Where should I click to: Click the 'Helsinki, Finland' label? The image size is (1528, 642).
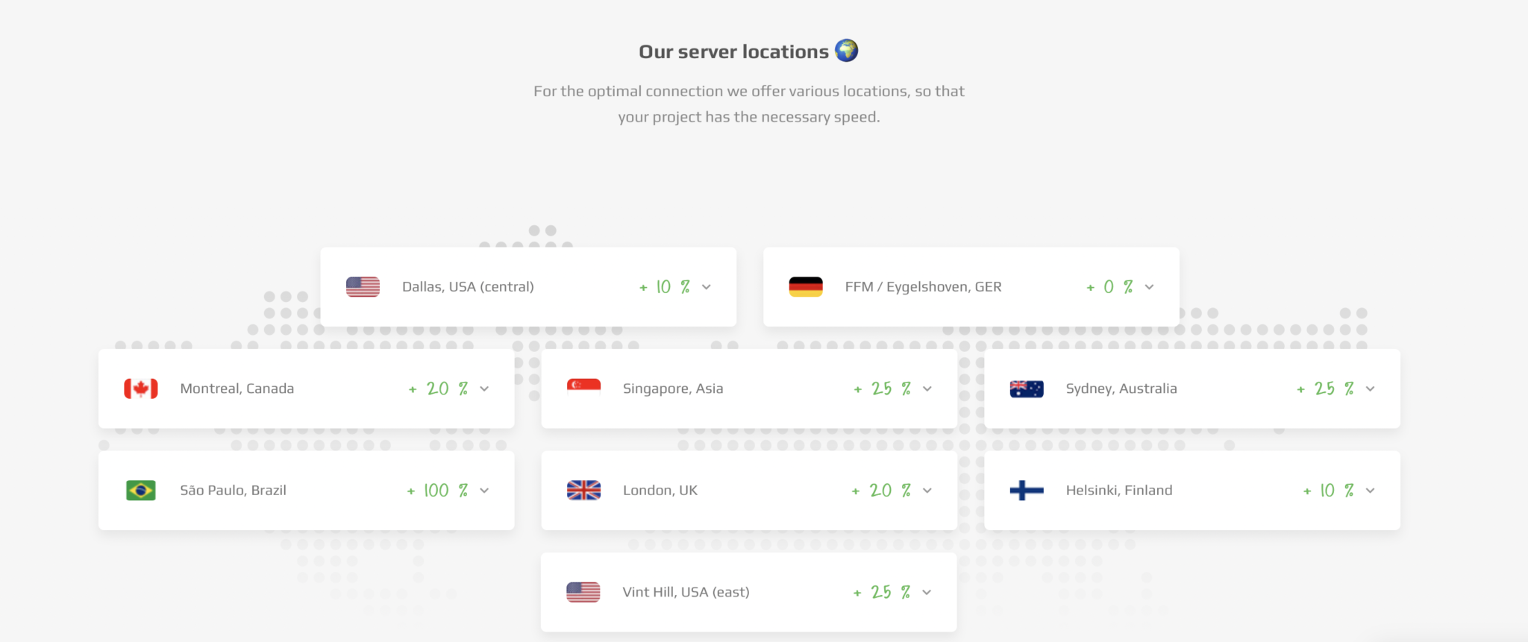coord(1119,491)
